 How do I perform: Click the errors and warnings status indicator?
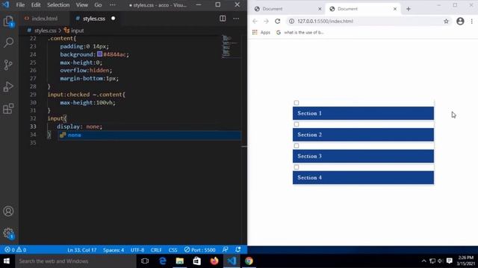(x=15, y=250)
